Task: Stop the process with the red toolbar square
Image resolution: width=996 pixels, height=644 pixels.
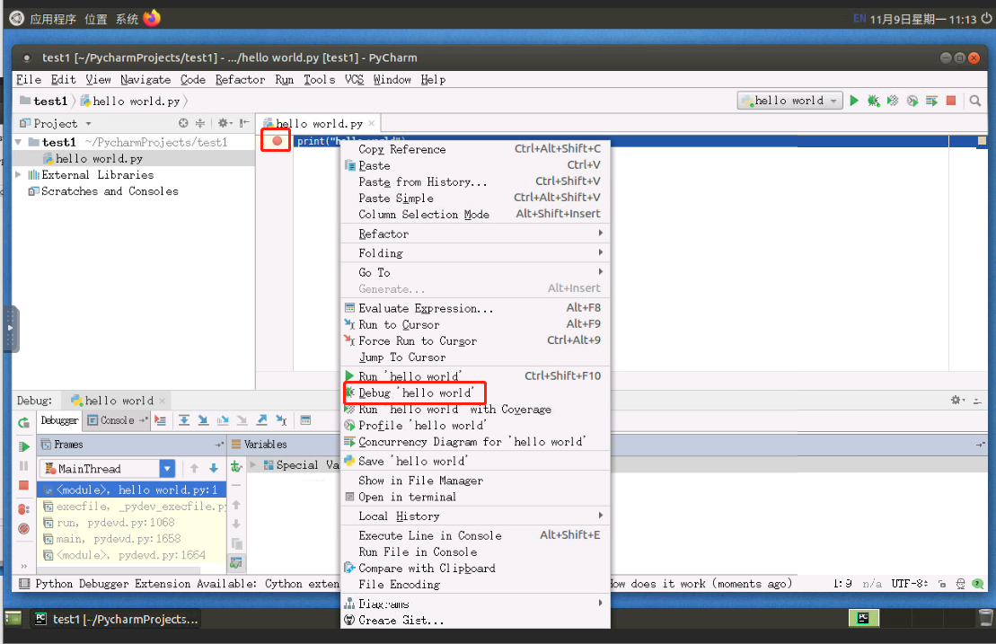Action: coord(951,101)
